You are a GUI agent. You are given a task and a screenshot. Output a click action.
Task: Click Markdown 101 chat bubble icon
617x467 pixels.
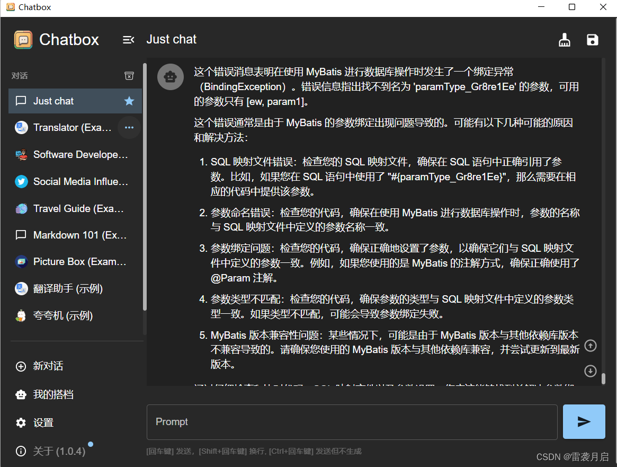pyautogui.click(x=21, y=235)
